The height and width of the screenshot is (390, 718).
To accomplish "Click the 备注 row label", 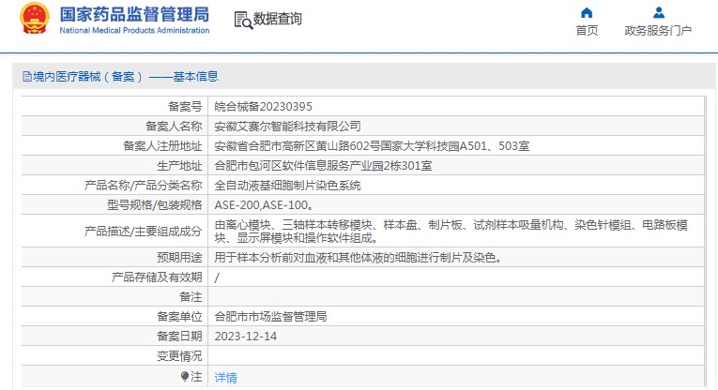I will (x=191, y=297).
